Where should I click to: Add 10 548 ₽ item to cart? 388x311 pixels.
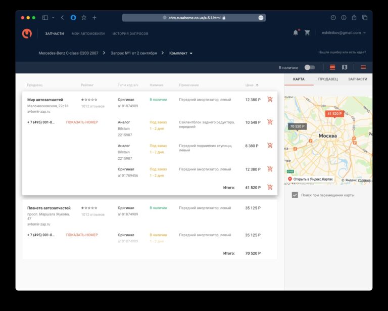tap(270, 122)
